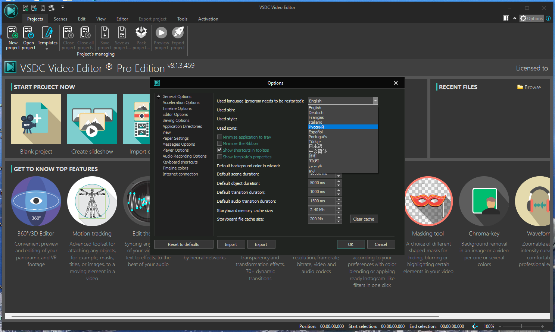The image size is (555, 332).
Task: Switch to the Scenes ribbon tab
Action: pos(60,19)
